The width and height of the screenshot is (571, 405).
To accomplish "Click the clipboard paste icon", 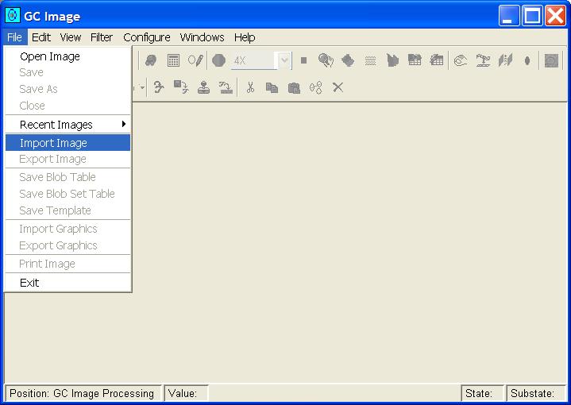I will (x=294, y=87).
